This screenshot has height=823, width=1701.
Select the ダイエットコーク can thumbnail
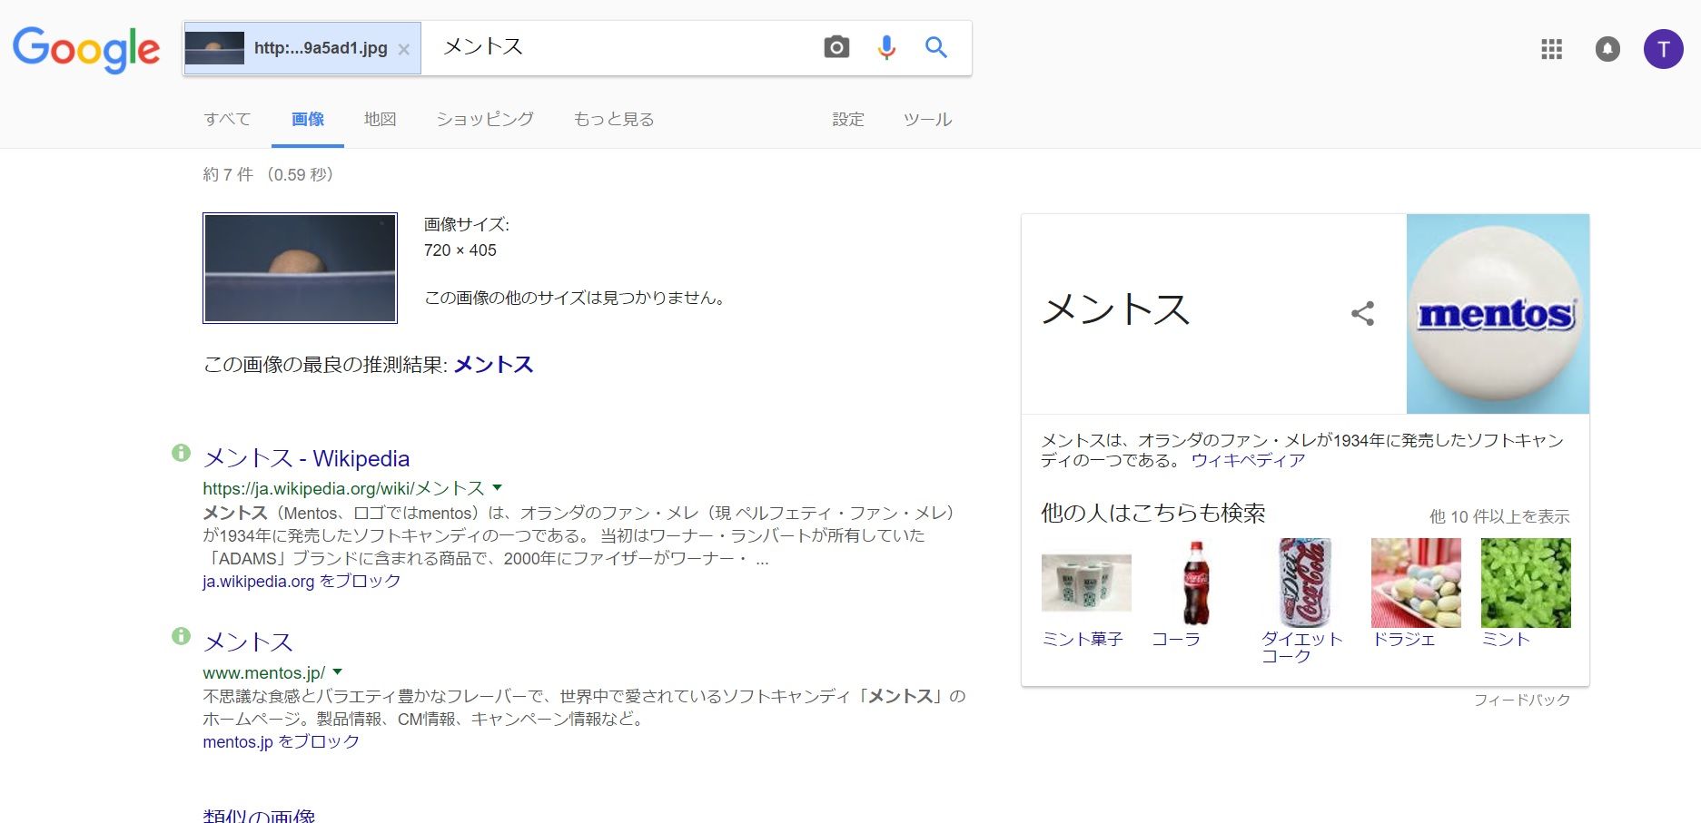[x=1305, y=583]
